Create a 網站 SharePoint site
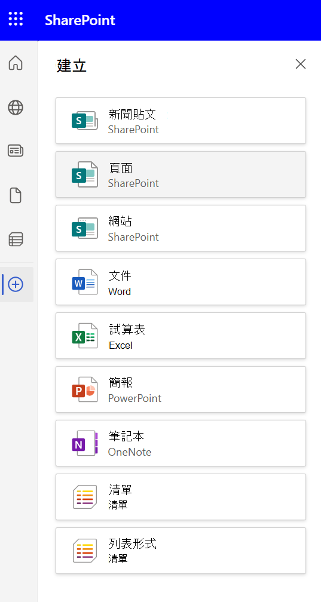 181,228
